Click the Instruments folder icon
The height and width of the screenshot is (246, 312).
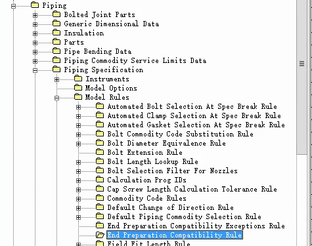tap(78, 78)
